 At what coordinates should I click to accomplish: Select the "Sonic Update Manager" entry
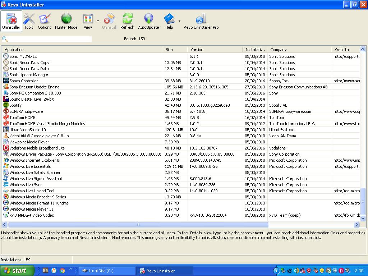pos(29,75)
